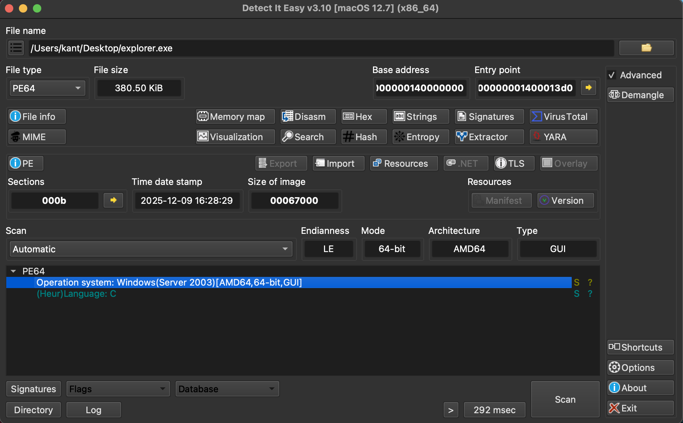Launch the Disasm viewer

point(308,116)
